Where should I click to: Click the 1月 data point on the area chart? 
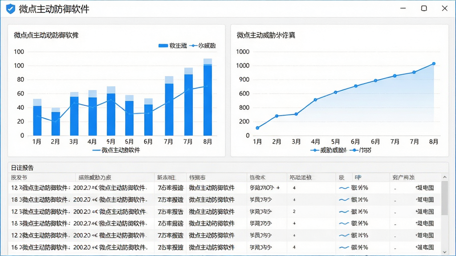[257, 128]
